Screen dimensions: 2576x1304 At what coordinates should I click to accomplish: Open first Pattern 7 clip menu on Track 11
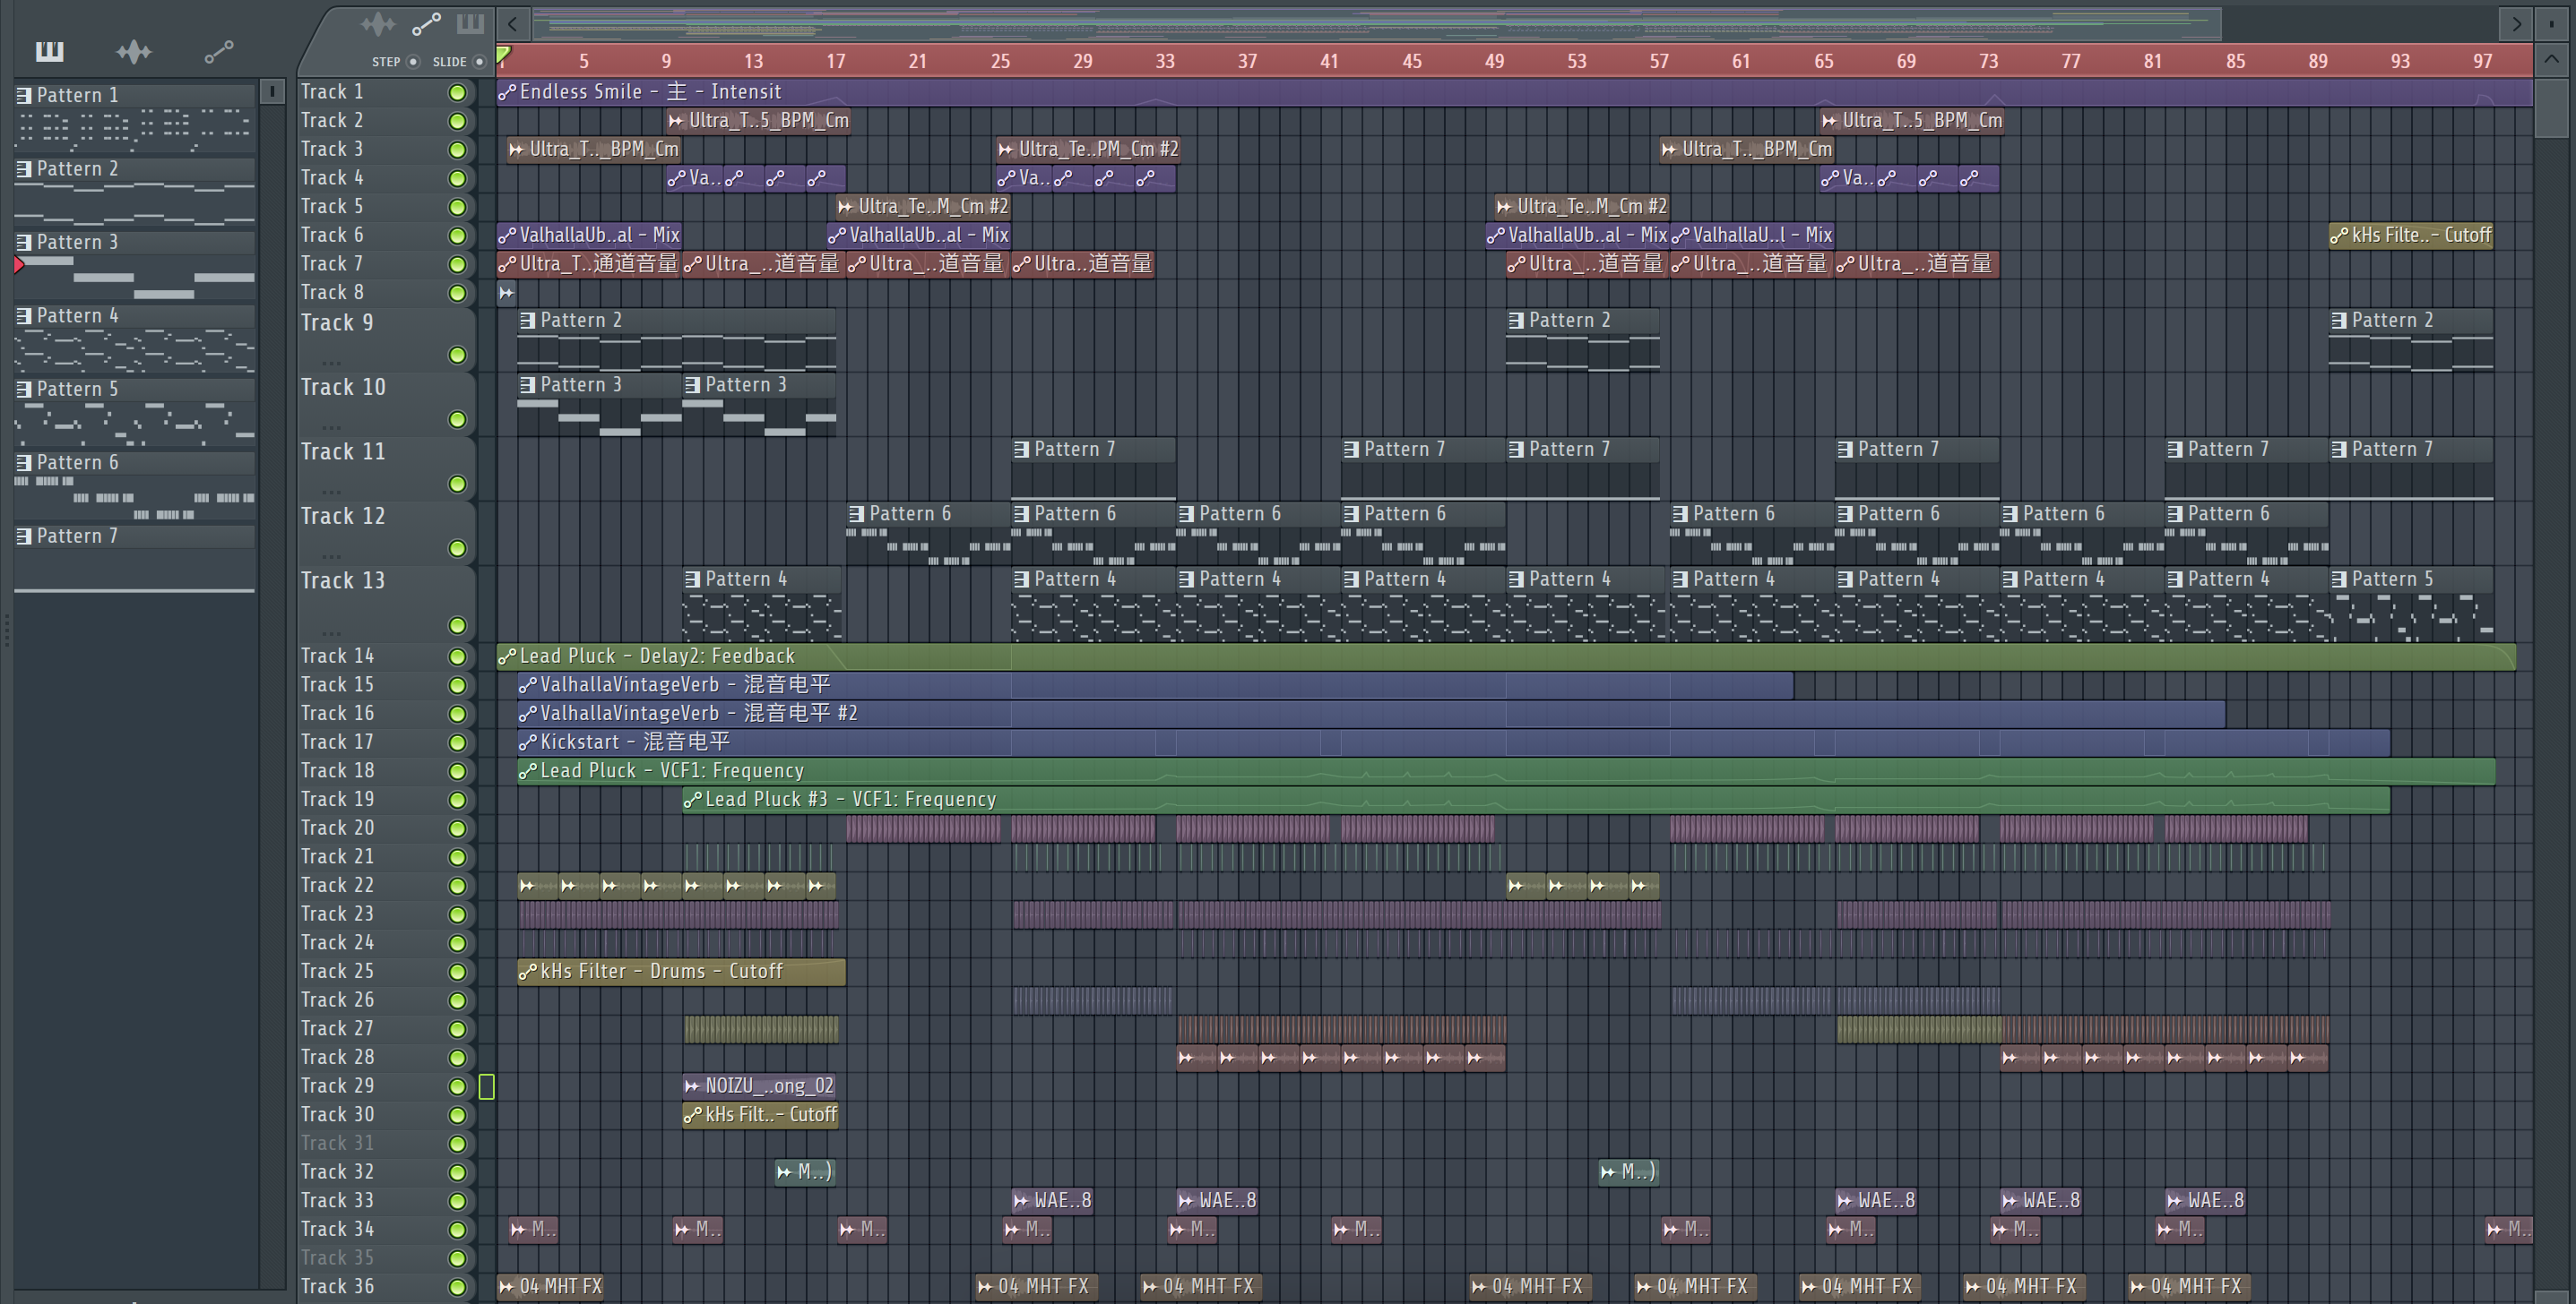[1021, 450]
